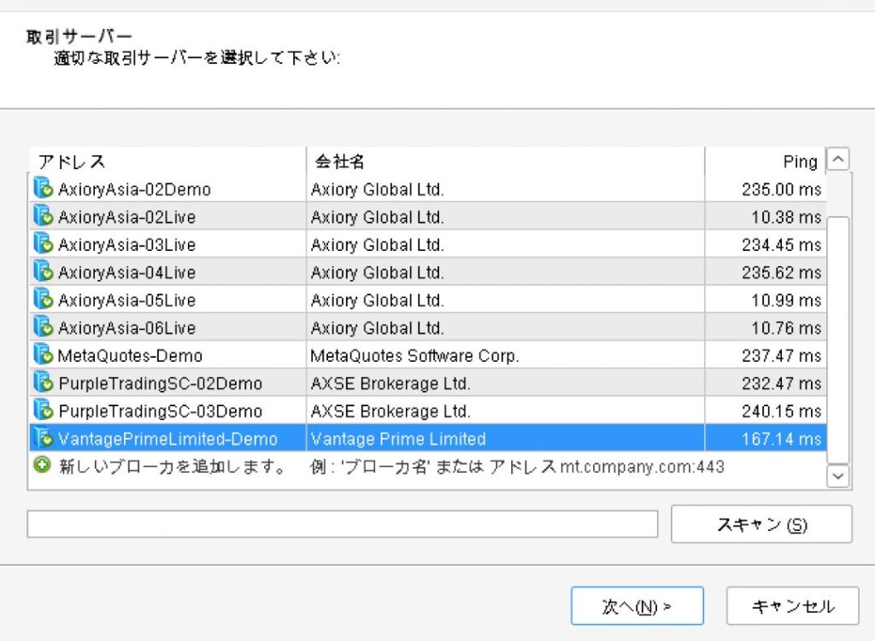Click the server icon next to MetaQuotes-Demo
The width and height of the screenshot is (875, 641).
pyautogui.click(x=43, y=355)
